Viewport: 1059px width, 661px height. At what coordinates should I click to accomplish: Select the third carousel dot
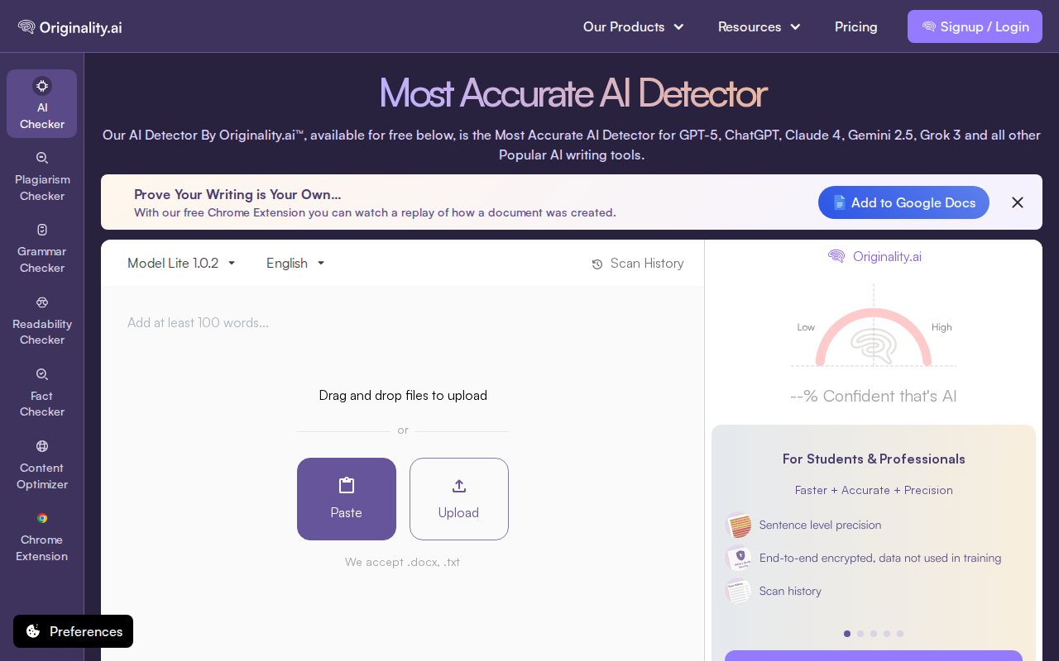(x=874, y=634)
